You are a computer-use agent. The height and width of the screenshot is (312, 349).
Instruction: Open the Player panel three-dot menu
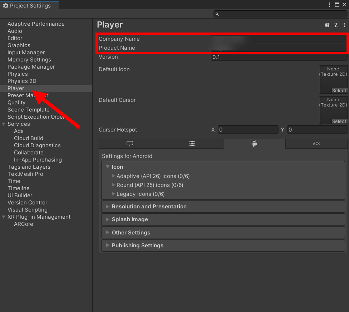click(x=344, y=25)
